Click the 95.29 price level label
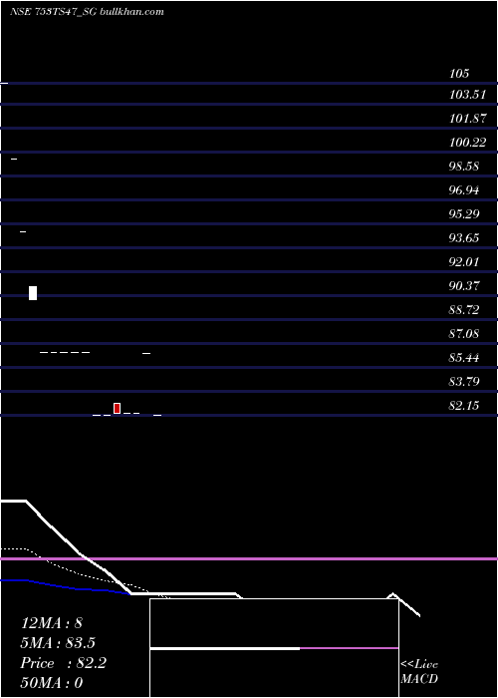The width and height of the screenshot is (498, 698). click(x=464, y=214)
